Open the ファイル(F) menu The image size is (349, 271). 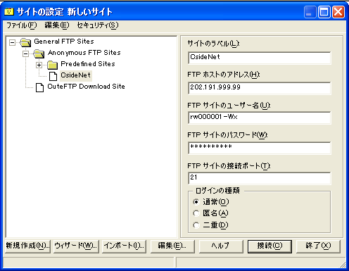pos(22,25)
